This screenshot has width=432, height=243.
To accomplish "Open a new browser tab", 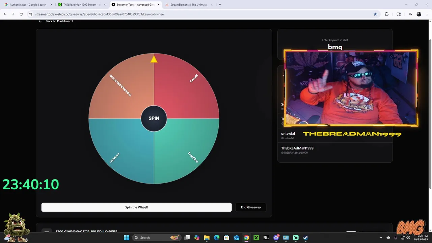I will pyautogui.click(x=220, y=5).
